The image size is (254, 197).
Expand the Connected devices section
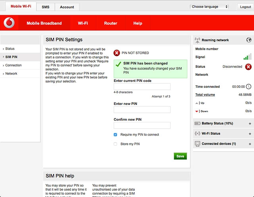pyautogui.click(x=250, y=143)
